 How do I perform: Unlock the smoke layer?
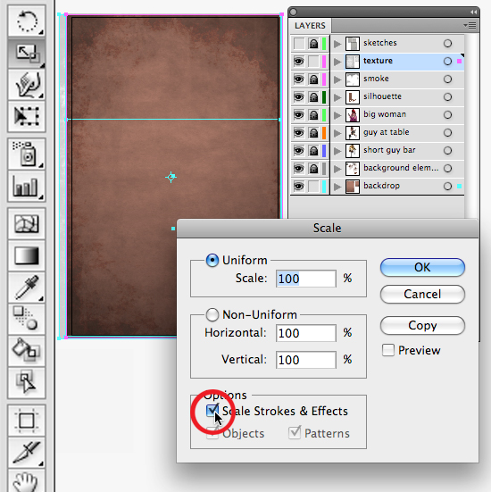(313, 79)
